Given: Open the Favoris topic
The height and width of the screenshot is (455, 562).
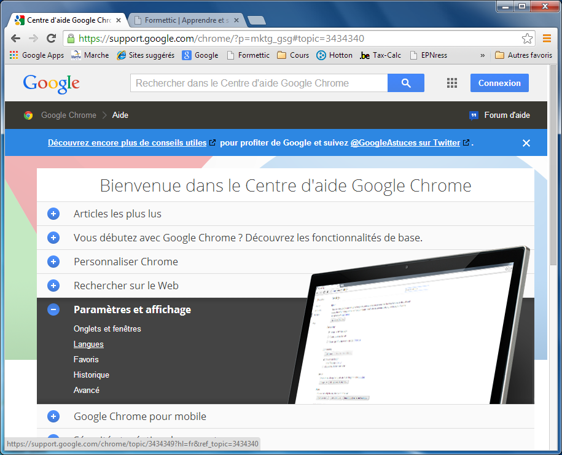Looking at the screenshot, I should tap(86, 359).
